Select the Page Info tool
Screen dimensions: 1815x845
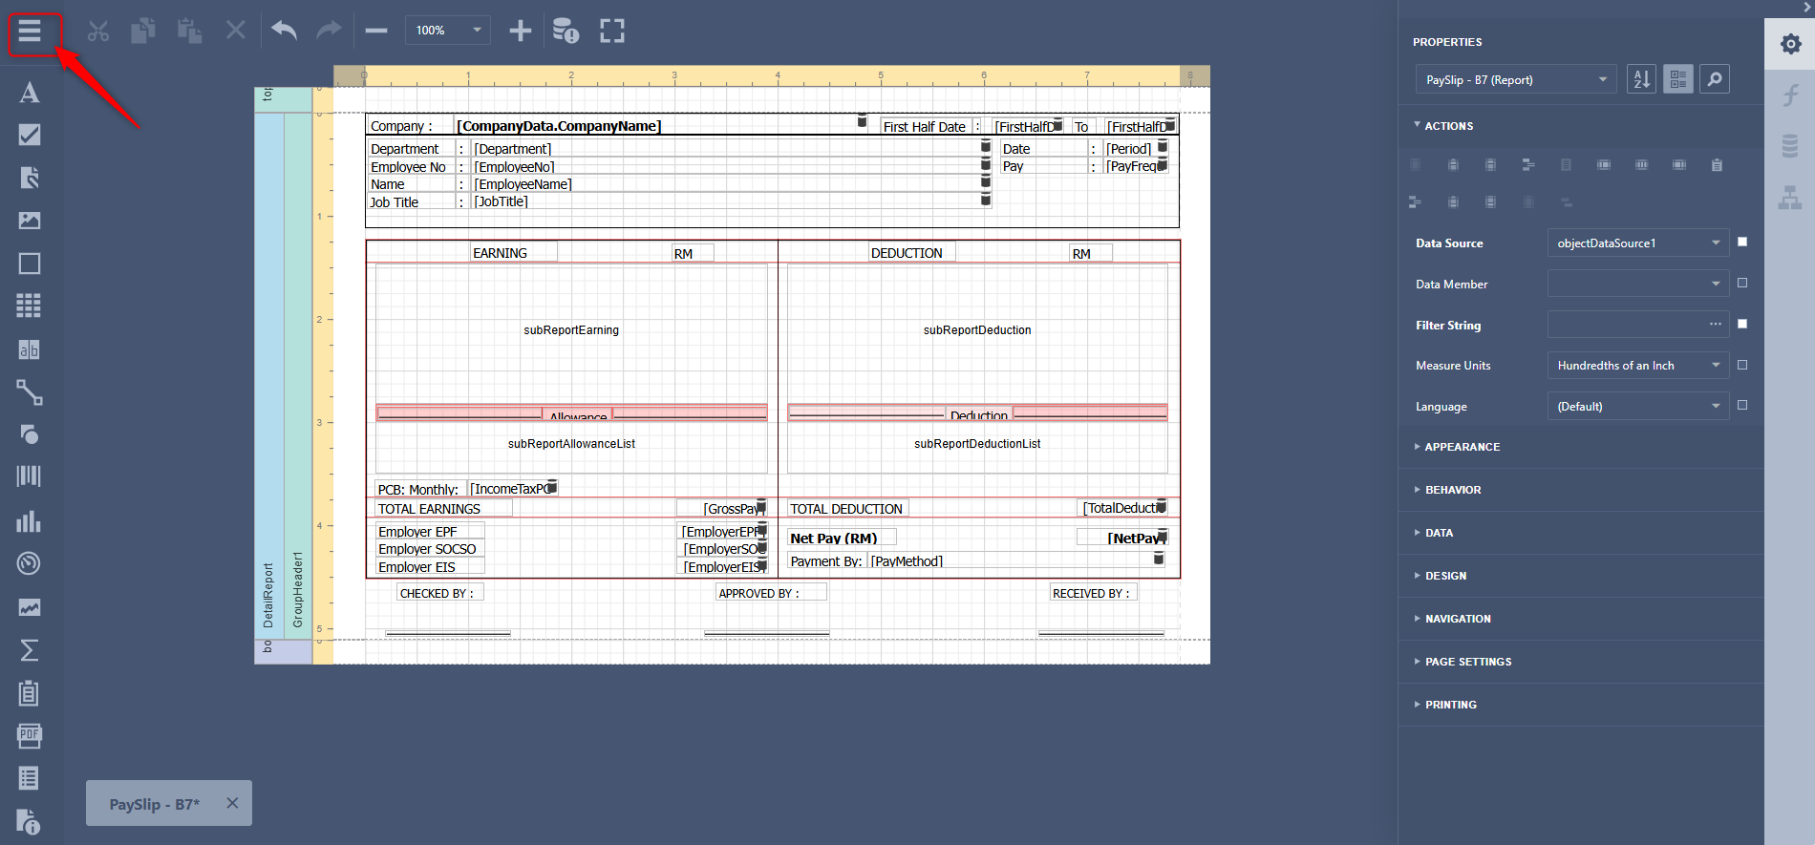(30, 821)
